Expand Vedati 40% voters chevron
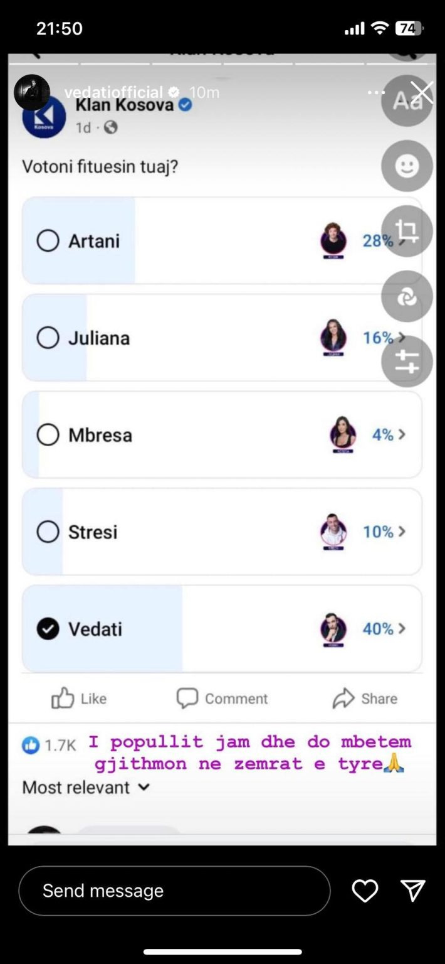 pos(402,628)
